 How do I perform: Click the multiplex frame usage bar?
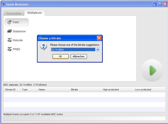(84, 118)
